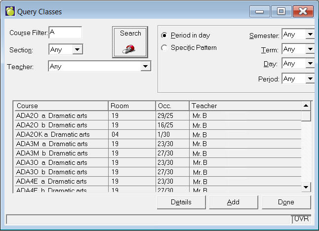Open the Section dropdown
This screenshot has width=319, height=231.
(x=78, y=49)
